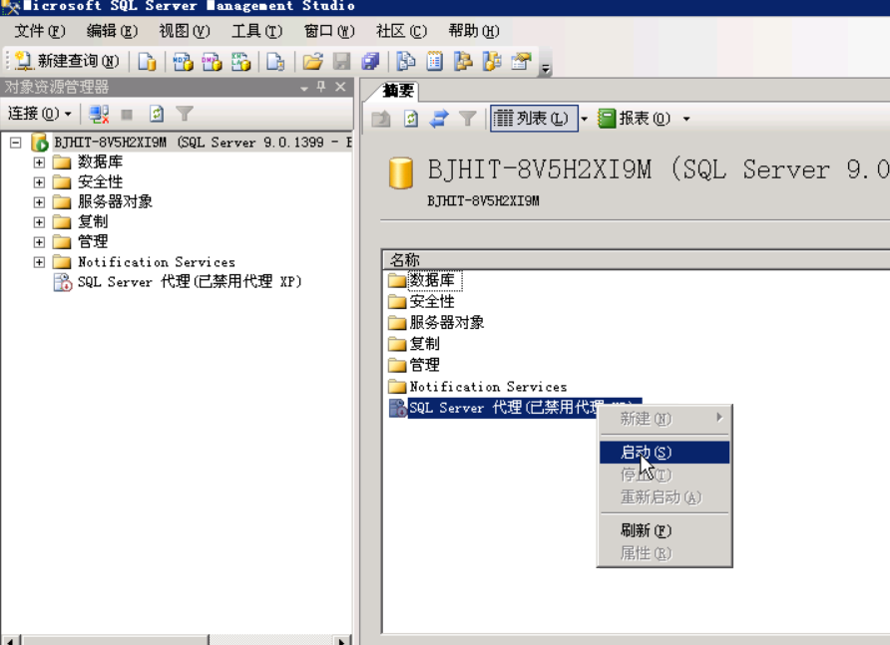Viewport: 890px width, 645px height.
Task: Click the Save All icon
Action: [370, 61]
